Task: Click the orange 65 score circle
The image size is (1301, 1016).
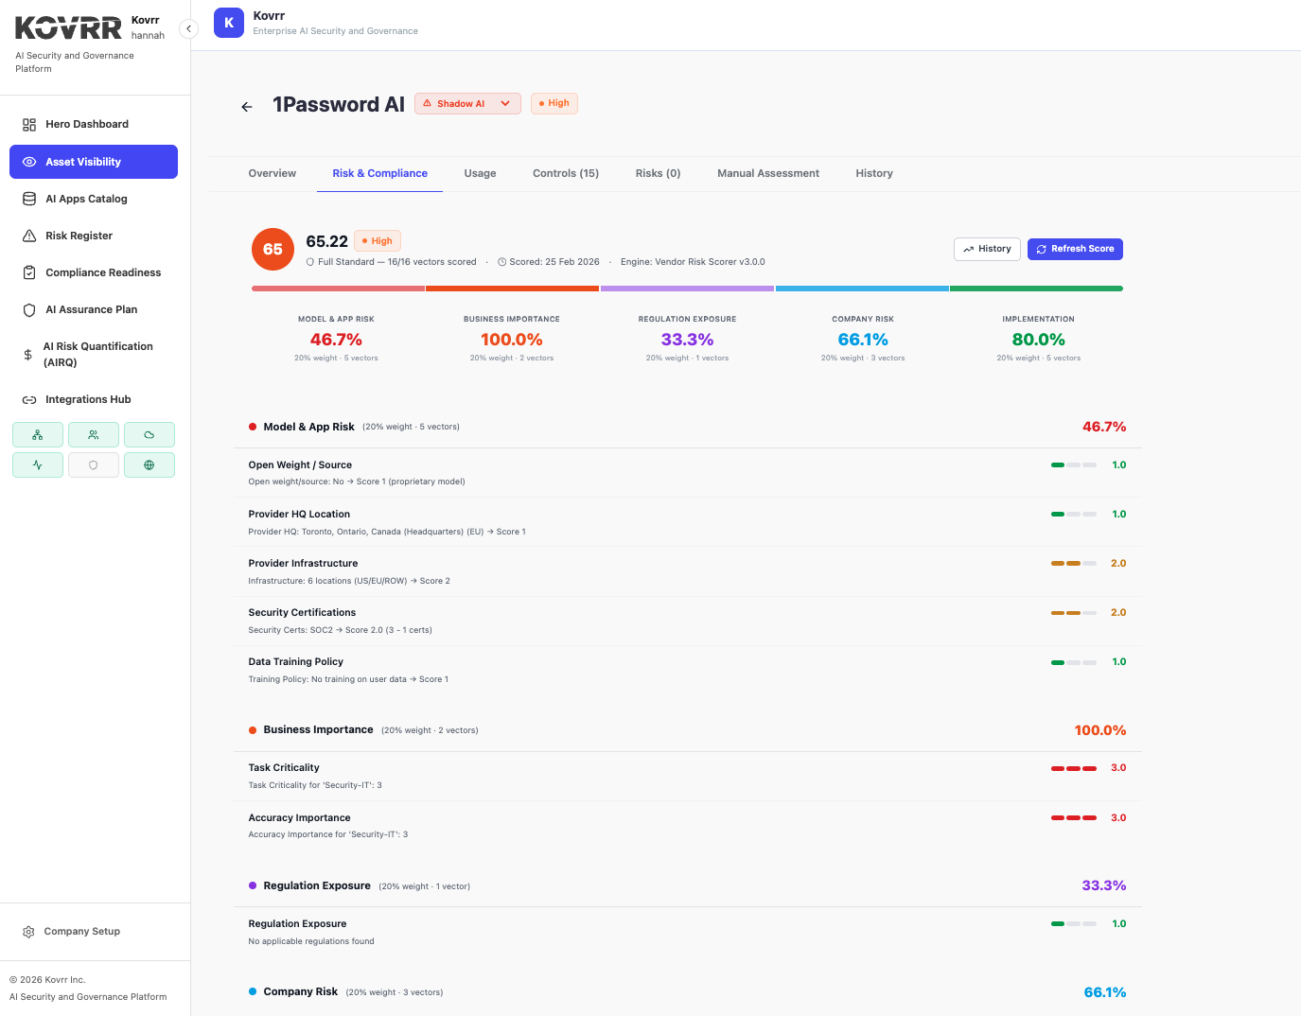Action: [x=273, y=250]
